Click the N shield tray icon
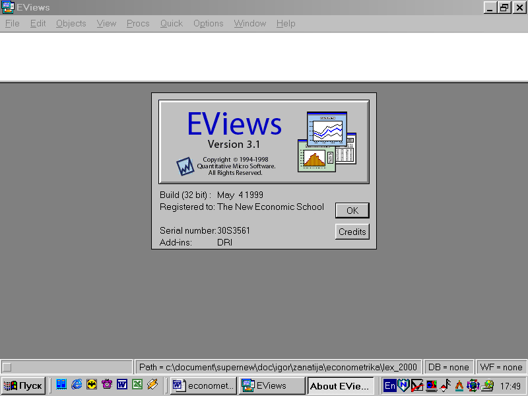Screen dimensions: 528x396 [403, 385]
